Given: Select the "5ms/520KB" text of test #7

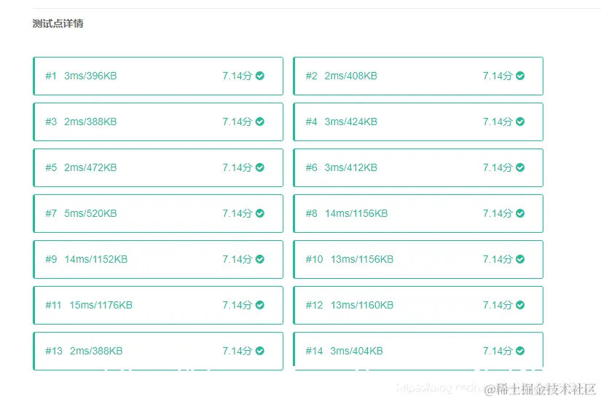Looking at the screenshot, I should (x=90, y=213).
